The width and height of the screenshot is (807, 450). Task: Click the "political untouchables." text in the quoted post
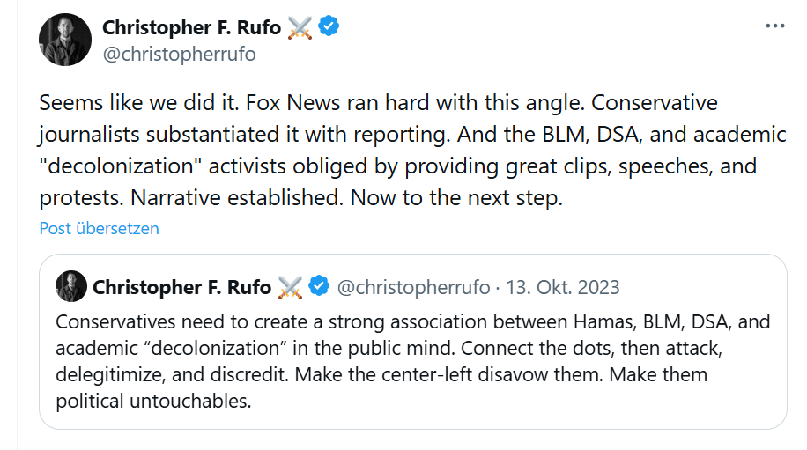coord(153,402)
